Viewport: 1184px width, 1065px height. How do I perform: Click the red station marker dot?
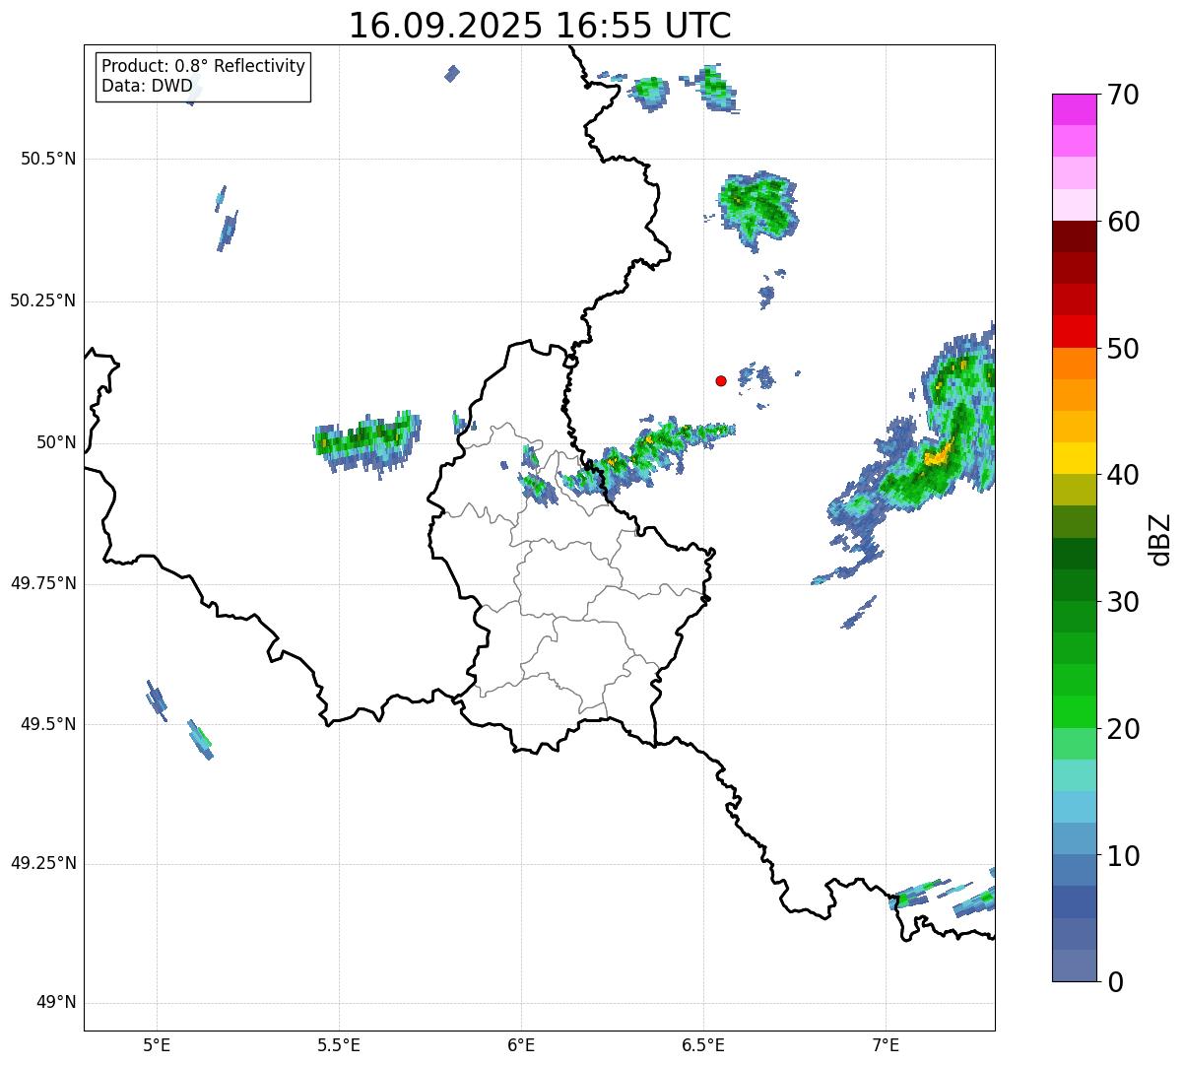pyautogui.click(x=721, y=380)
